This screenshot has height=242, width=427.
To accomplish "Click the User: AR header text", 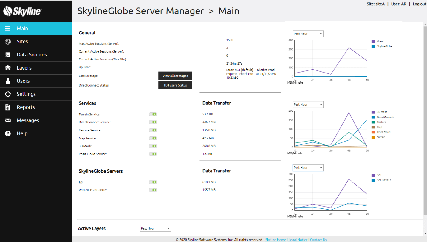I will 398,4.
